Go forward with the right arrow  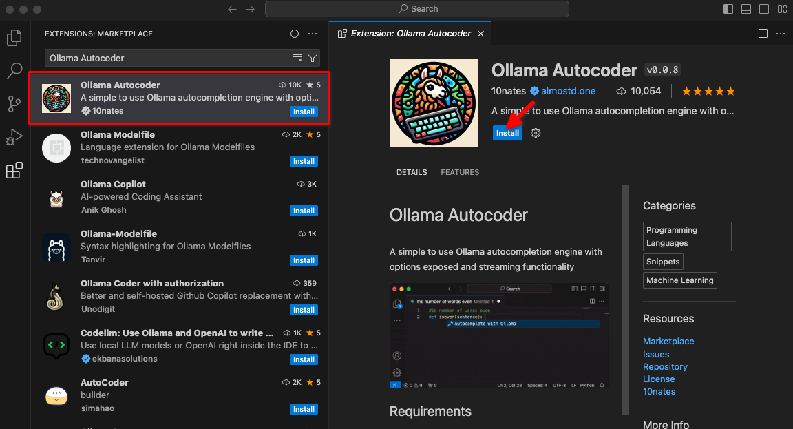pos(251,9)
